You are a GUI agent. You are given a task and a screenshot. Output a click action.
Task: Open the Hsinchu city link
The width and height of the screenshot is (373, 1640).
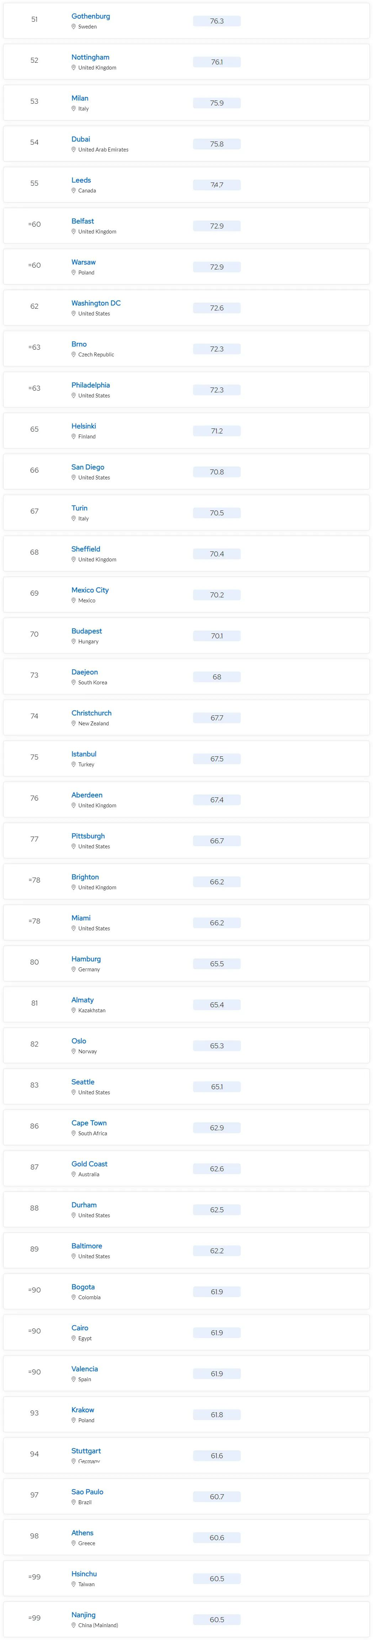pos(84,1574)
